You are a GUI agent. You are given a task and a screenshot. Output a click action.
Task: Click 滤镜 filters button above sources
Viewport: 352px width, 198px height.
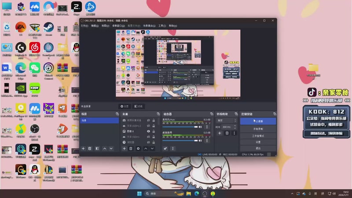[x=138, y=106]
